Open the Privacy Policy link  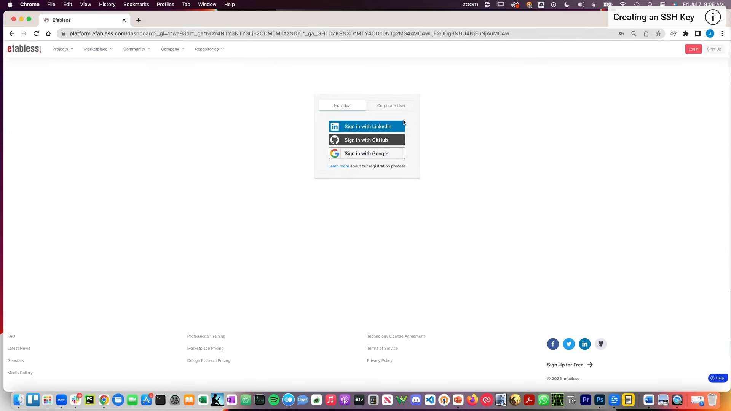click(380, 360)
